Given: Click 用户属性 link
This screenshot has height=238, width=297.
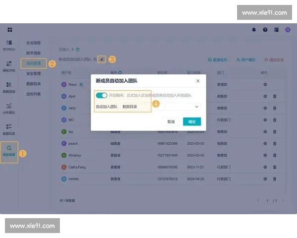Looking at the screenshot, I should pyautogui.click(x=246, y=60).
